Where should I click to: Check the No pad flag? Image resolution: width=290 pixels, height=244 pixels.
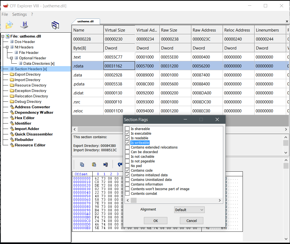[127, 166]
